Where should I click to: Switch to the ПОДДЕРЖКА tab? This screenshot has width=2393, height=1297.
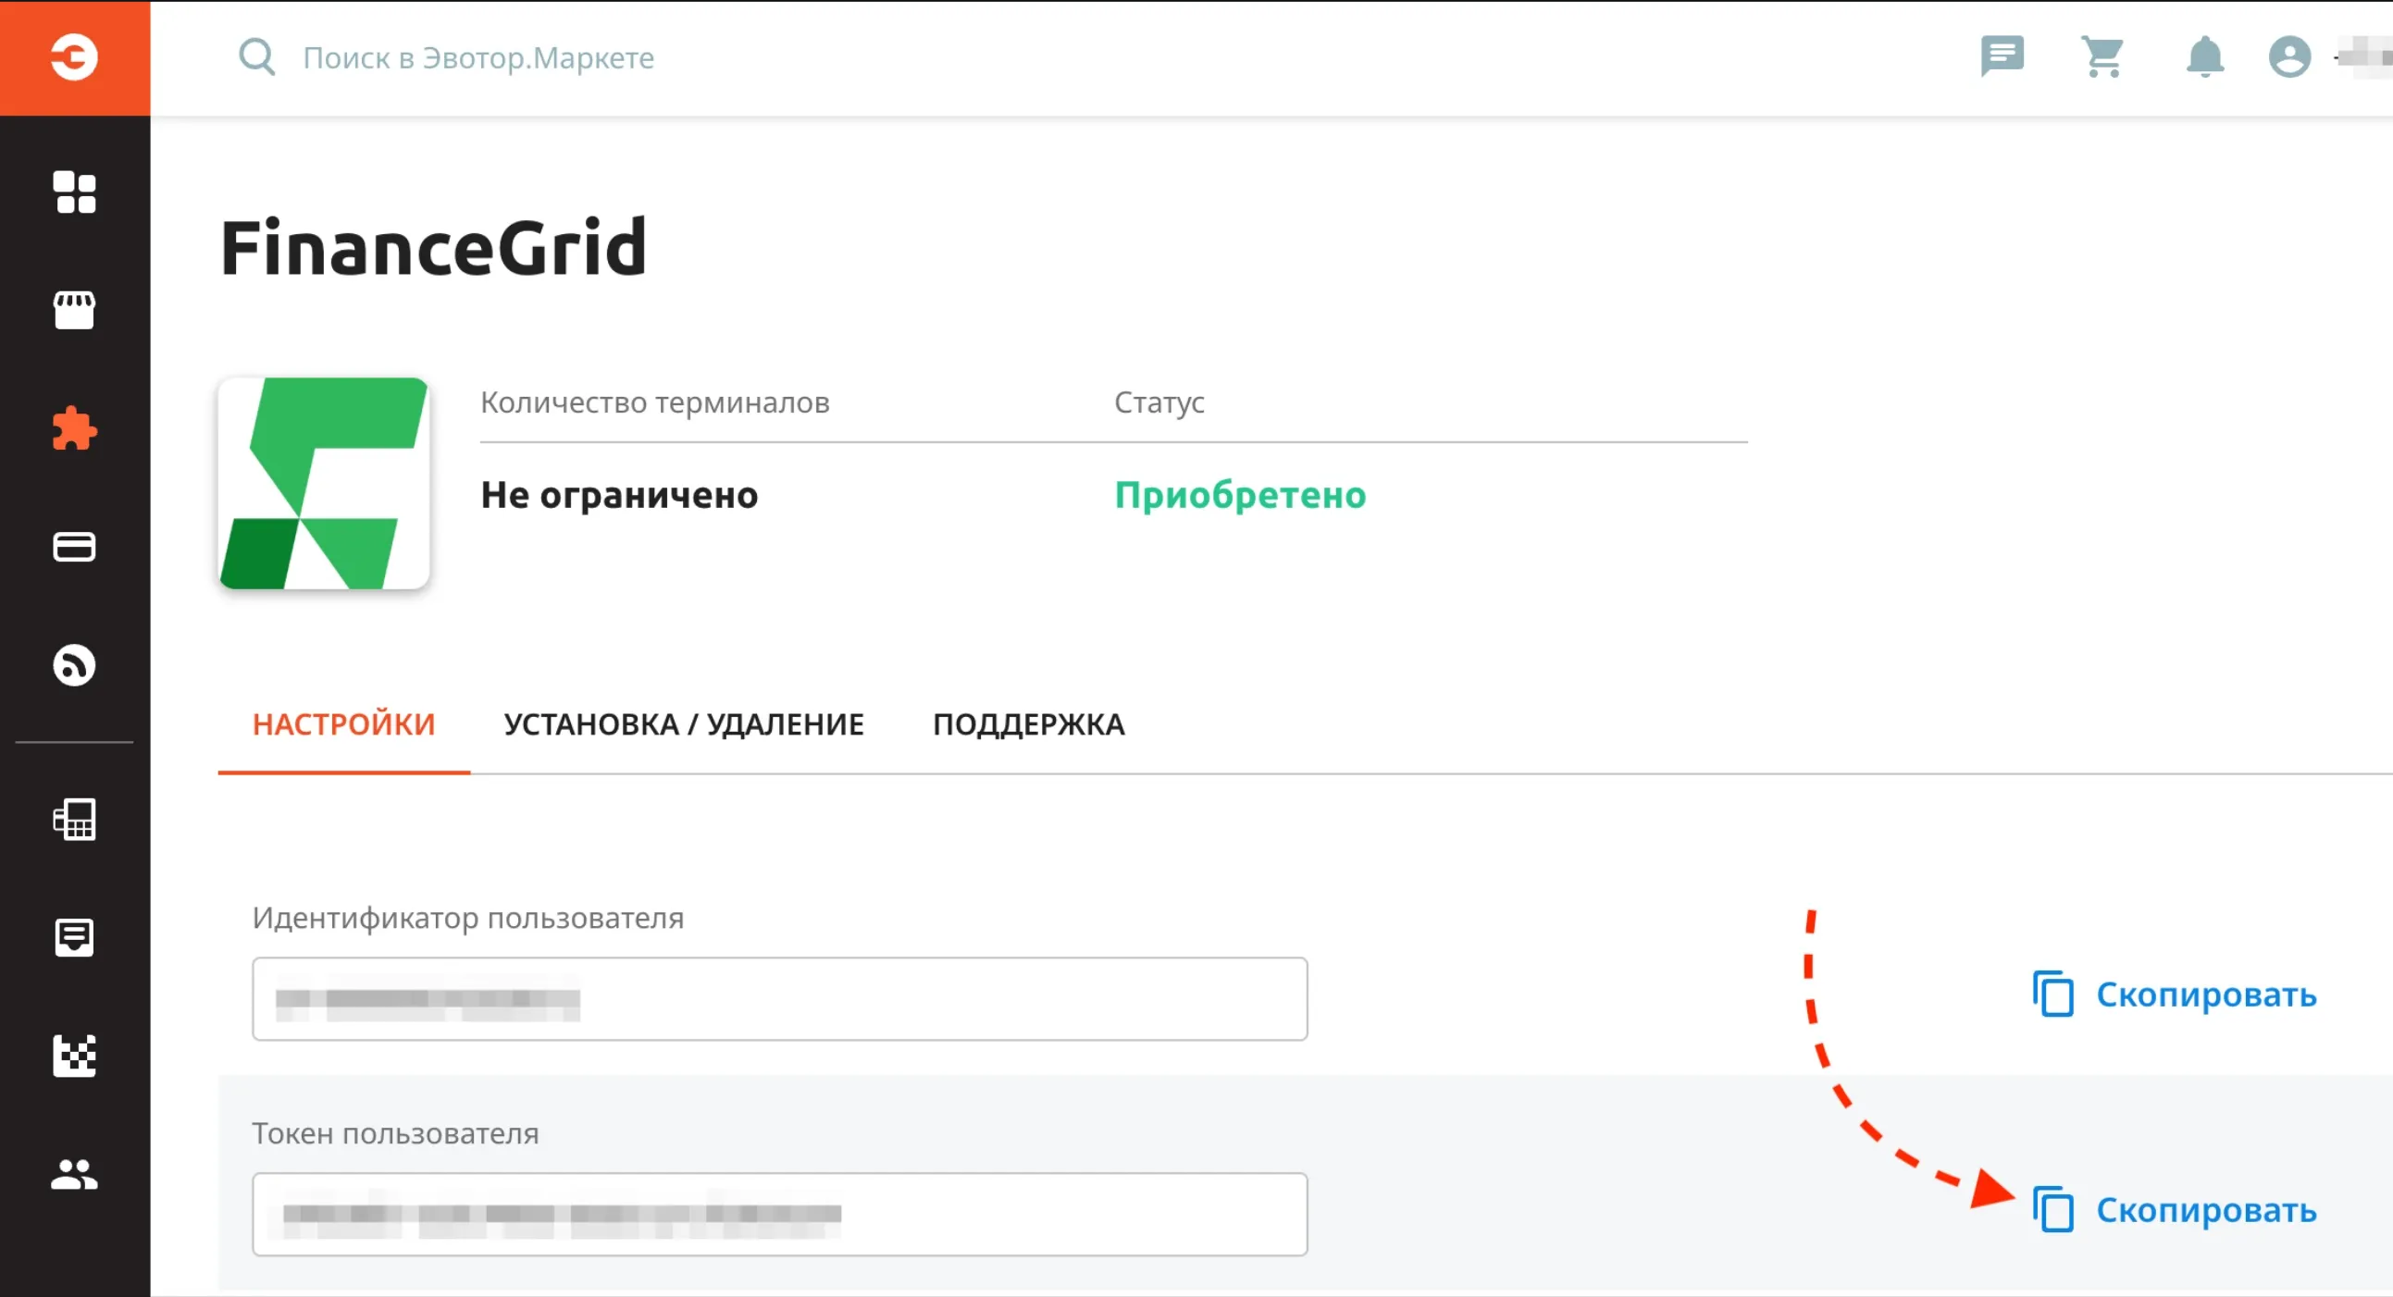pos(1029,724)
